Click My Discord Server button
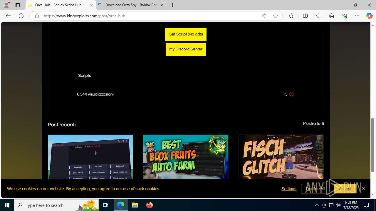 click(x=186, y=49)
